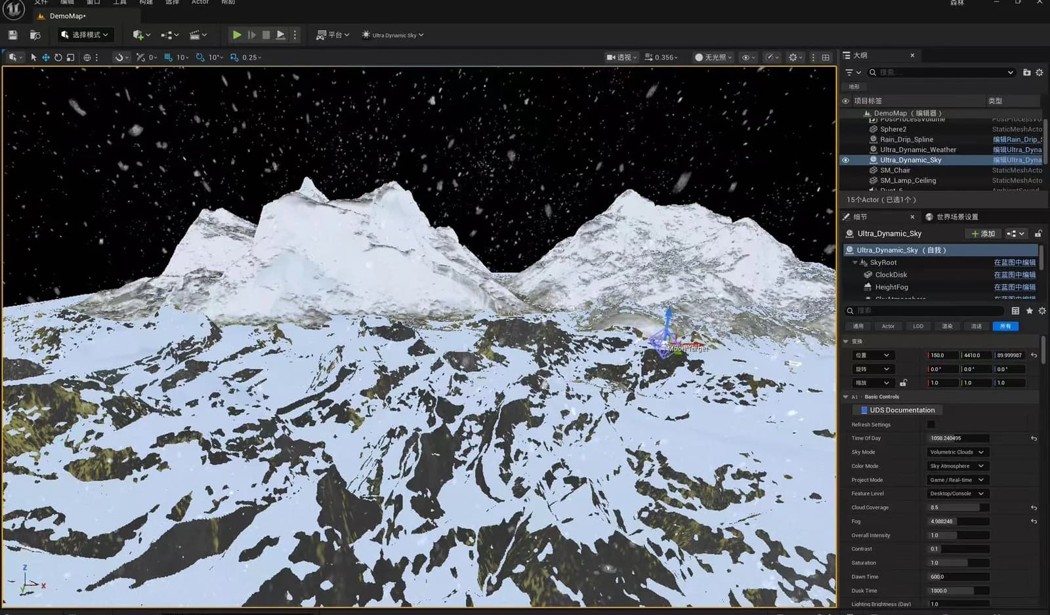Open the UDS Documentation button
Viewport: 1050px width, 615px height.
[x=897, y=410]
